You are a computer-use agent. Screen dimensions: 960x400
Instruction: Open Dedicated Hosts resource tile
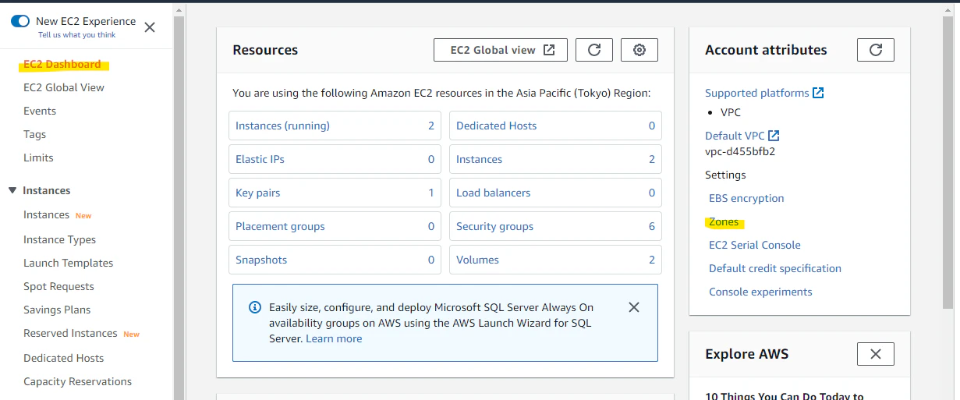[x=555, y=126]
